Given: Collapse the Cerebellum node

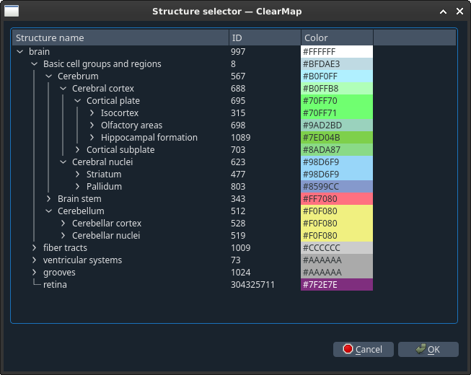Looking at the screenshot, I should [49, 211].
